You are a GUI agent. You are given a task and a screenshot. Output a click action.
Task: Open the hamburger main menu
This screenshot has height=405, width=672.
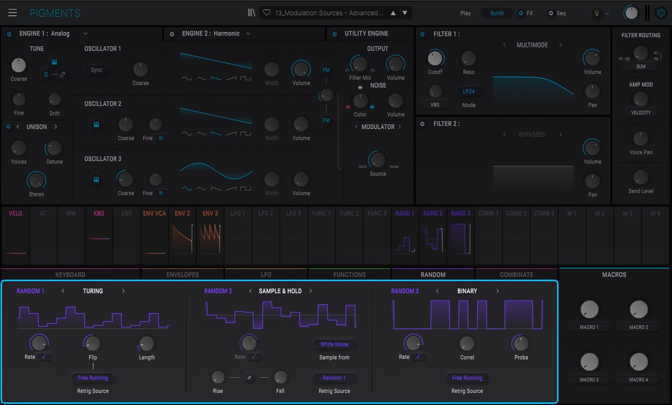click(13, 13)
